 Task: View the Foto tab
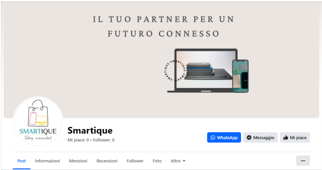pyautogui.click(x=157, y=161)
